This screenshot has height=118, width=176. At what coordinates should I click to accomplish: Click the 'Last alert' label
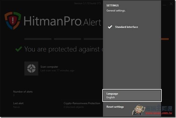click(x=18, y=103)
